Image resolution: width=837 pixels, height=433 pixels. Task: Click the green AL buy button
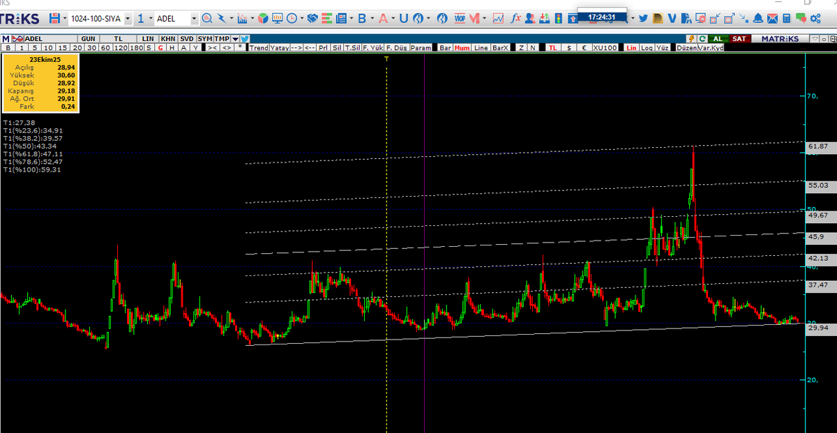[x=718, y=39]
